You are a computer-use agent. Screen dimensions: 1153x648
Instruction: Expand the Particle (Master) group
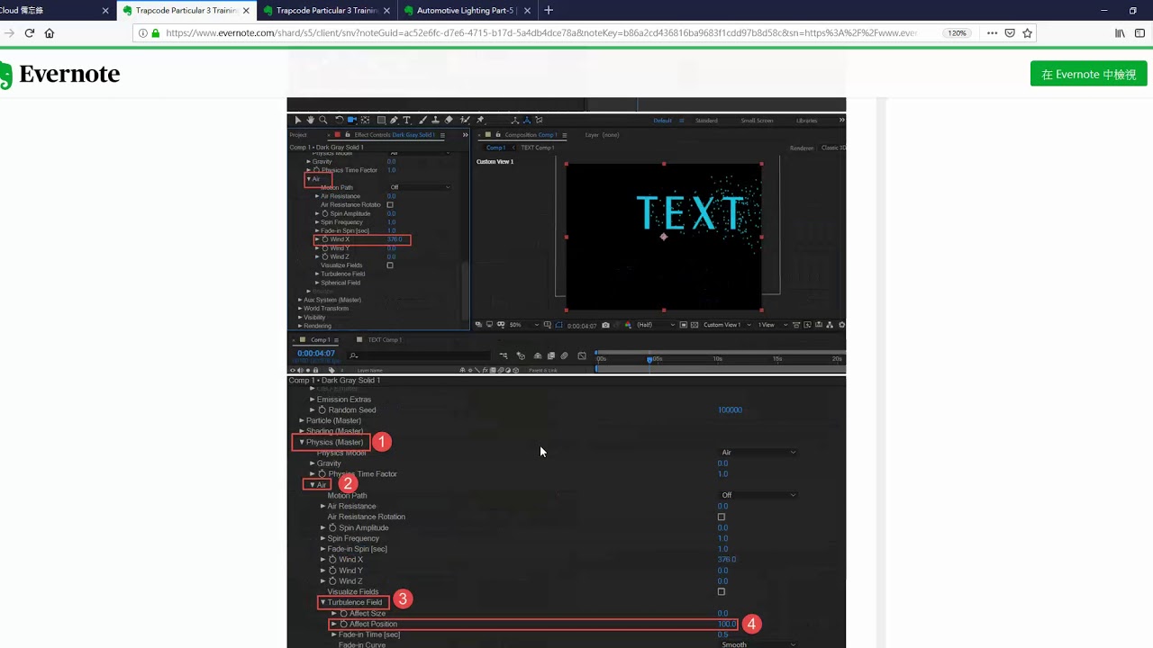pyautogui.click(x=302, y=421)
